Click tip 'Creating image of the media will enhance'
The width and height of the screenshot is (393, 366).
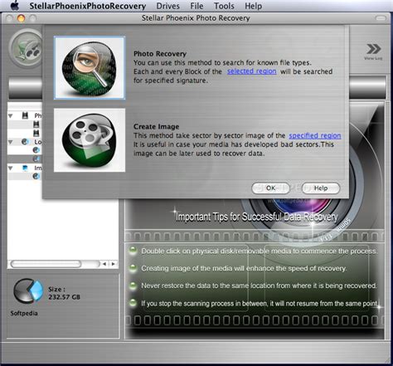pyautogui.click(x=244, y=268)
